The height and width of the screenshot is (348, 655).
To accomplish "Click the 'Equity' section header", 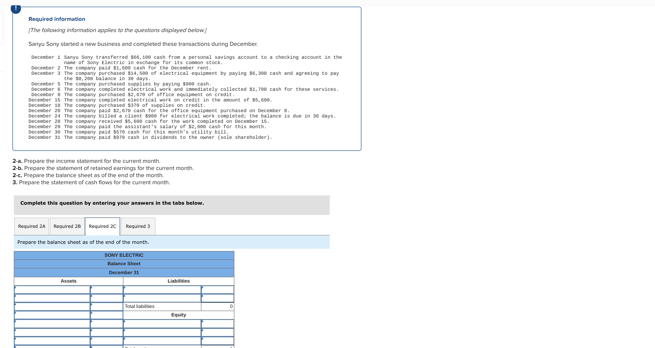I will click(179, 315).
